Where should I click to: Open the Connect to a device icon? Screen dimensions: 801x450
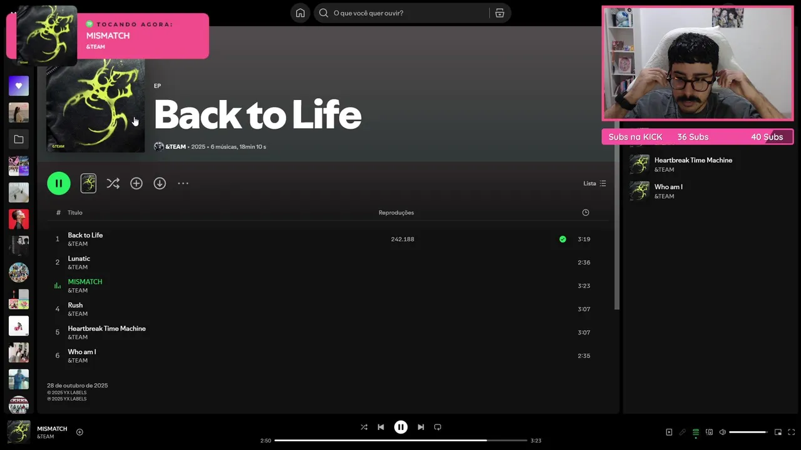click(709, 432)
